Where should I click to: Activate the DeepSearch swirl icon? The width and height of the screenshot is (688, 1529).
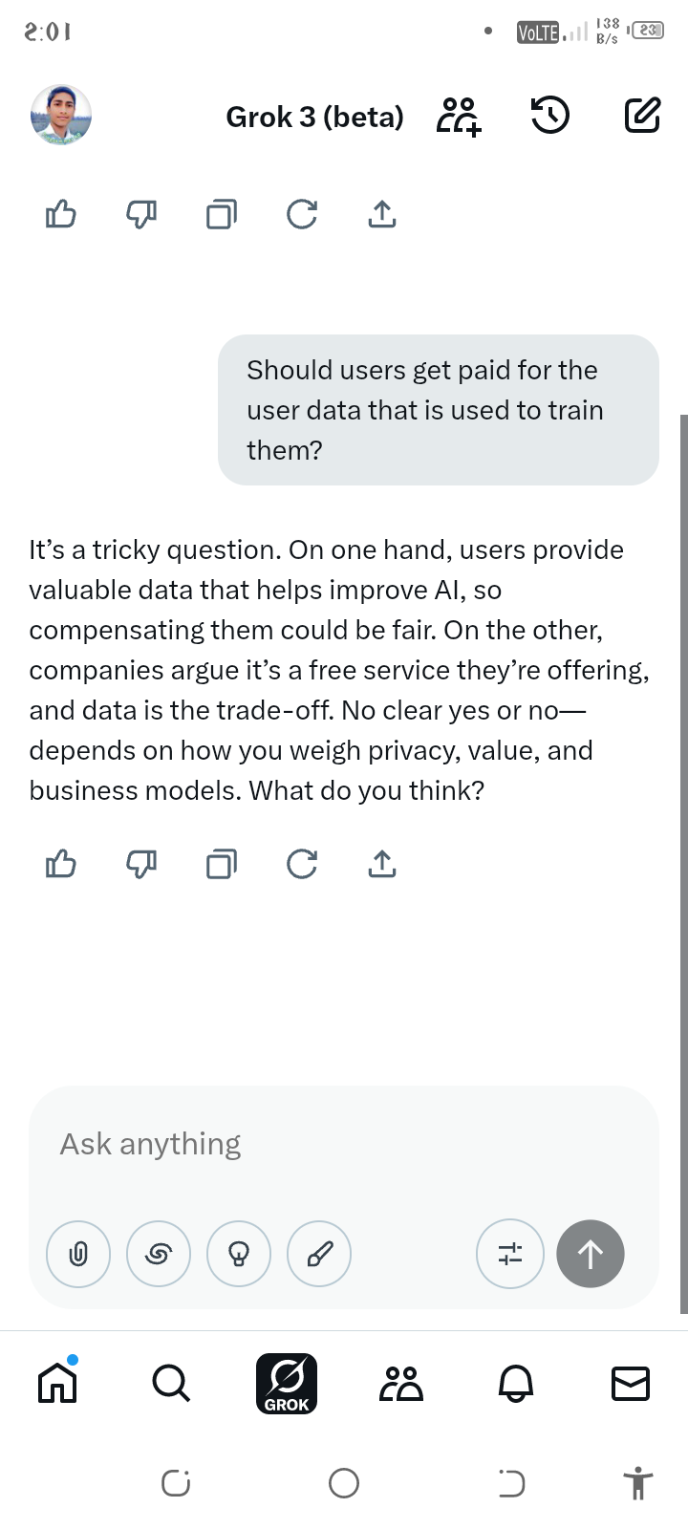[x=159, y=1254]
